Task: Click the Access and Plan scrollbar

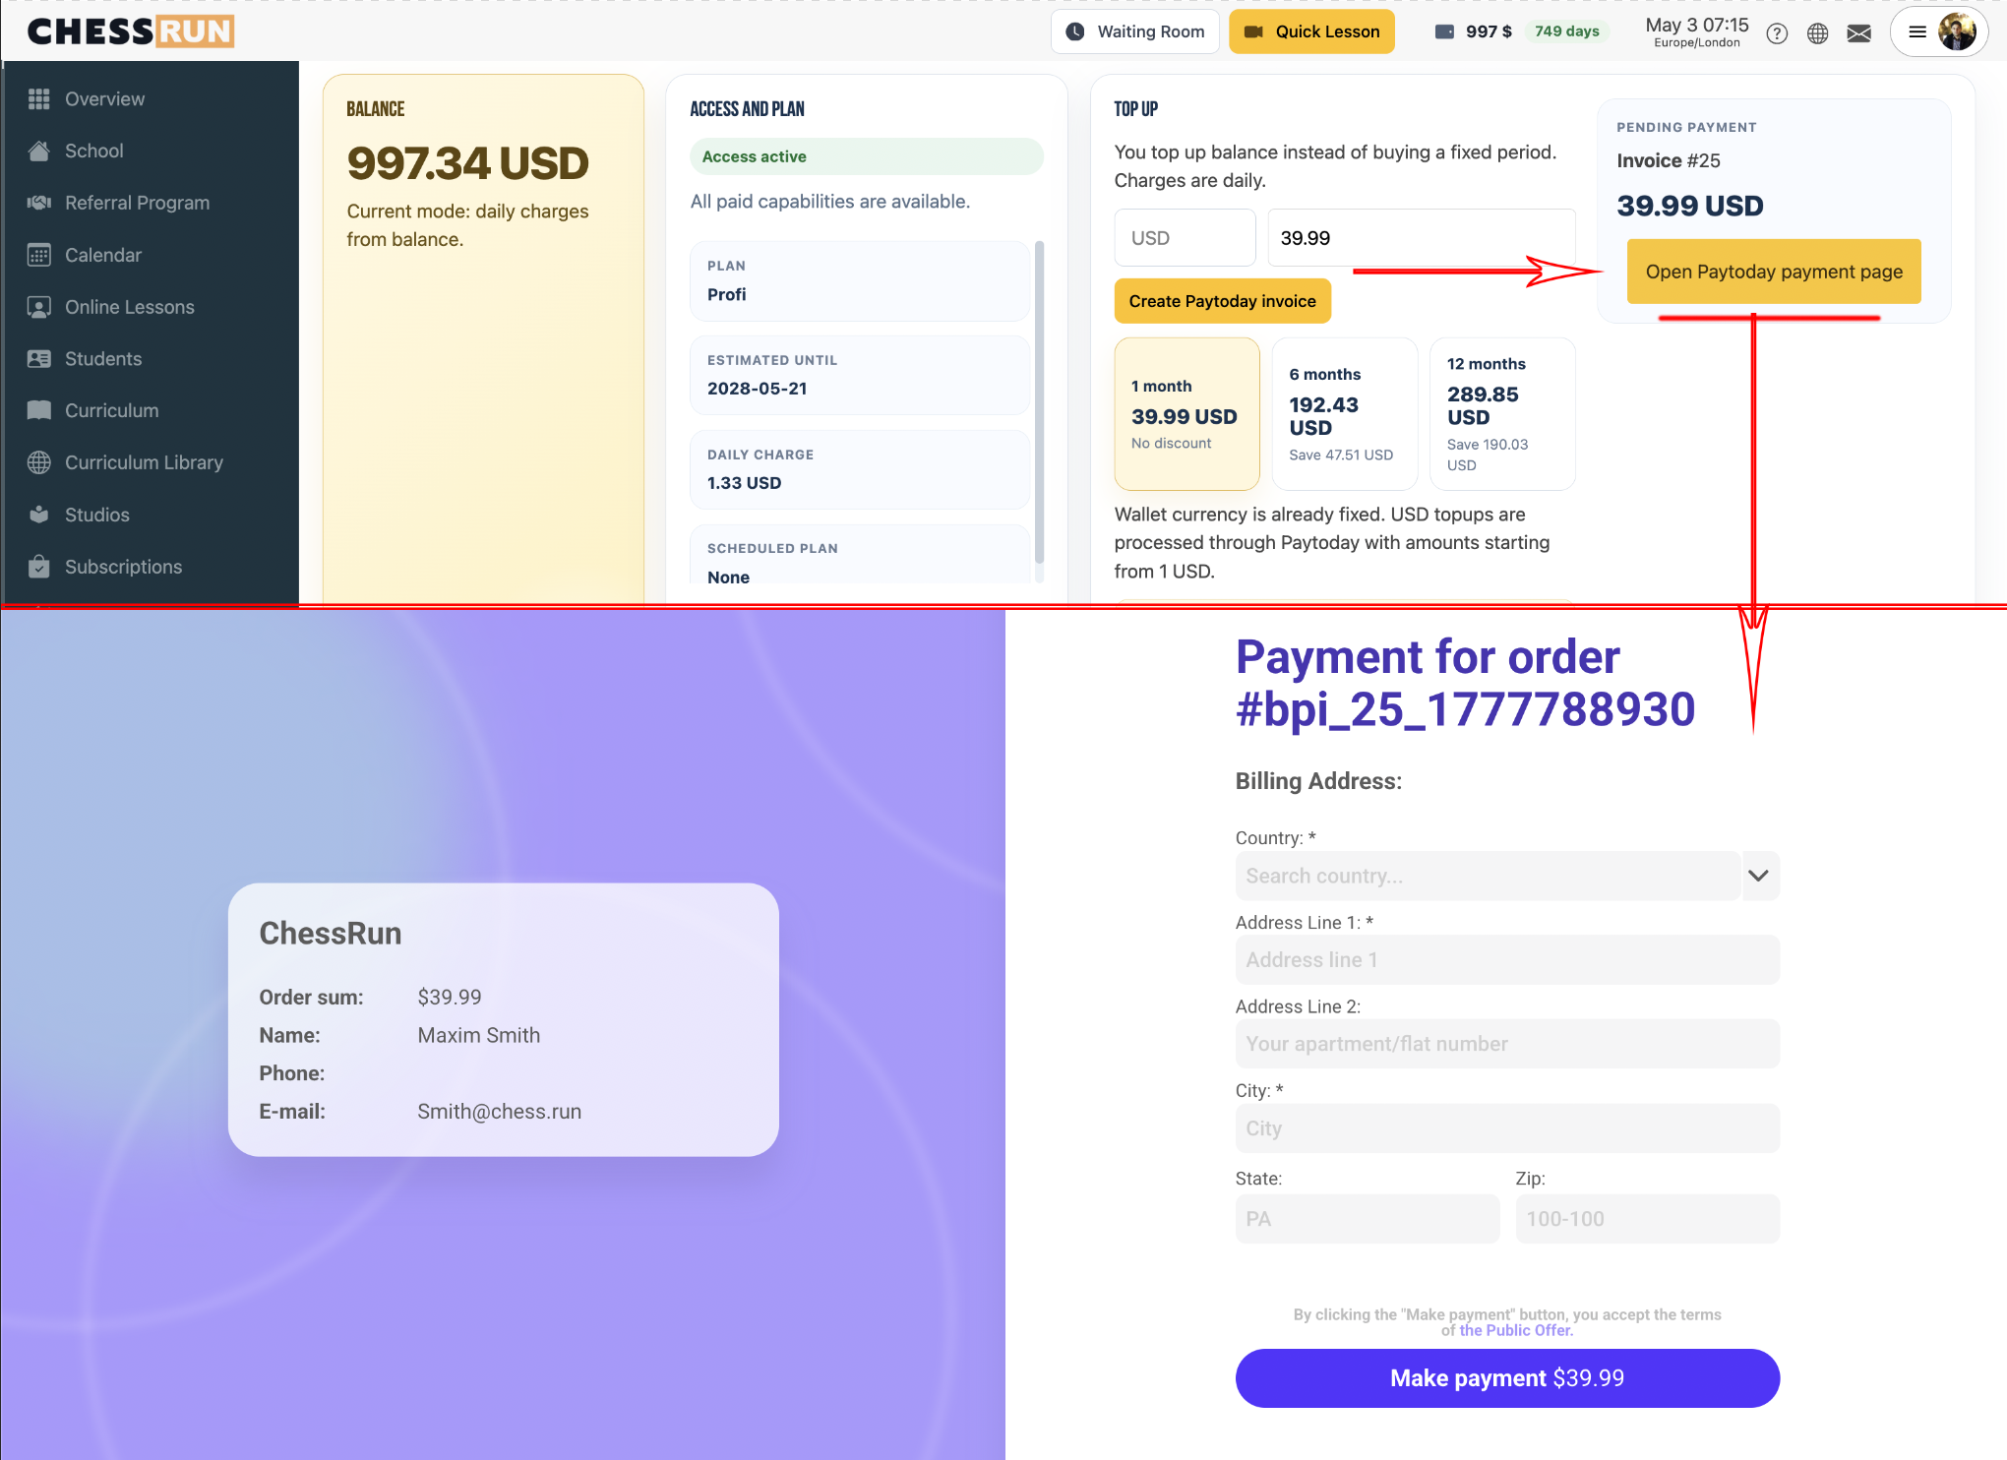Action: [1039, 403]
